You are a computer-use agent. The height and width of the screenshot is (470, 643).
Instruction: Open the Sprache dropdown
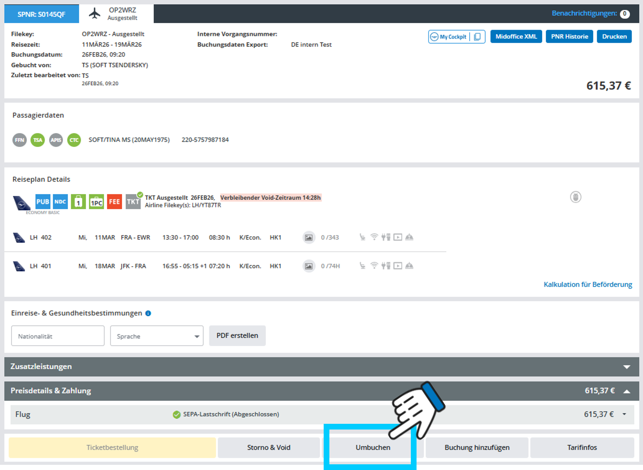(x=157, y=336)
